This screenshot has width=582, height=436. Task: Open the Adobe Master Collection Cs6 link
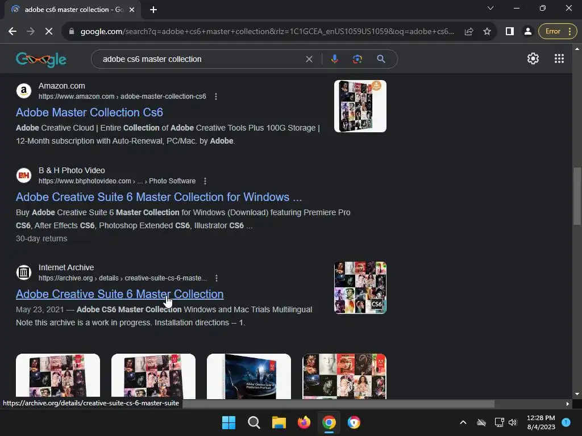89,112
